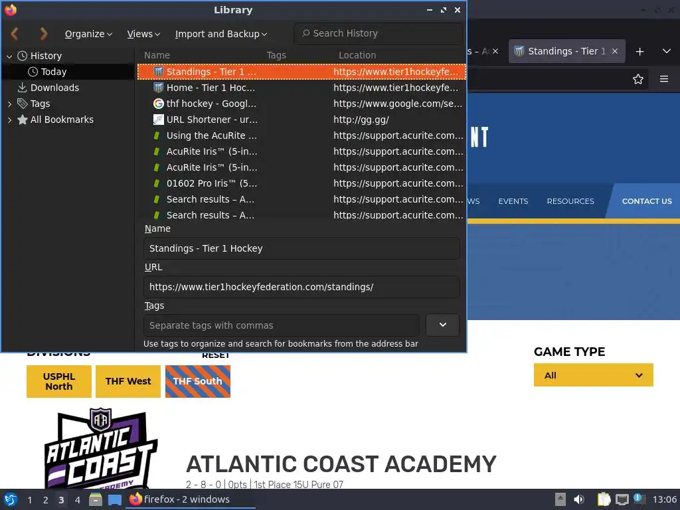Click the Atlantic Coast Academy logo
The width and height of the screenshot is (680, 510).
[101, 449]
